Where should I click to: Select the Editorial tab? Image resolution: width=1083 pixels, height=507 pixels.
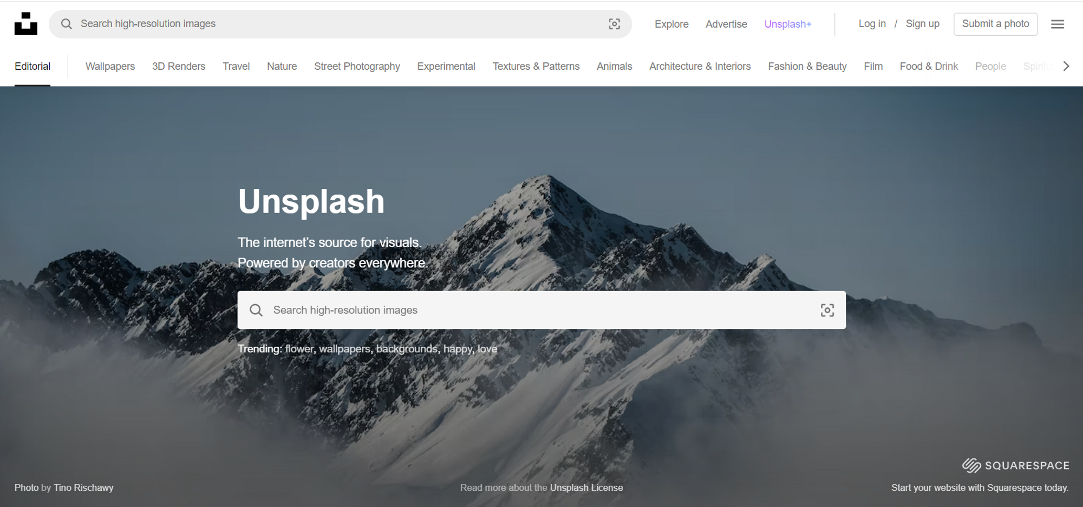[x=32, y=66]
